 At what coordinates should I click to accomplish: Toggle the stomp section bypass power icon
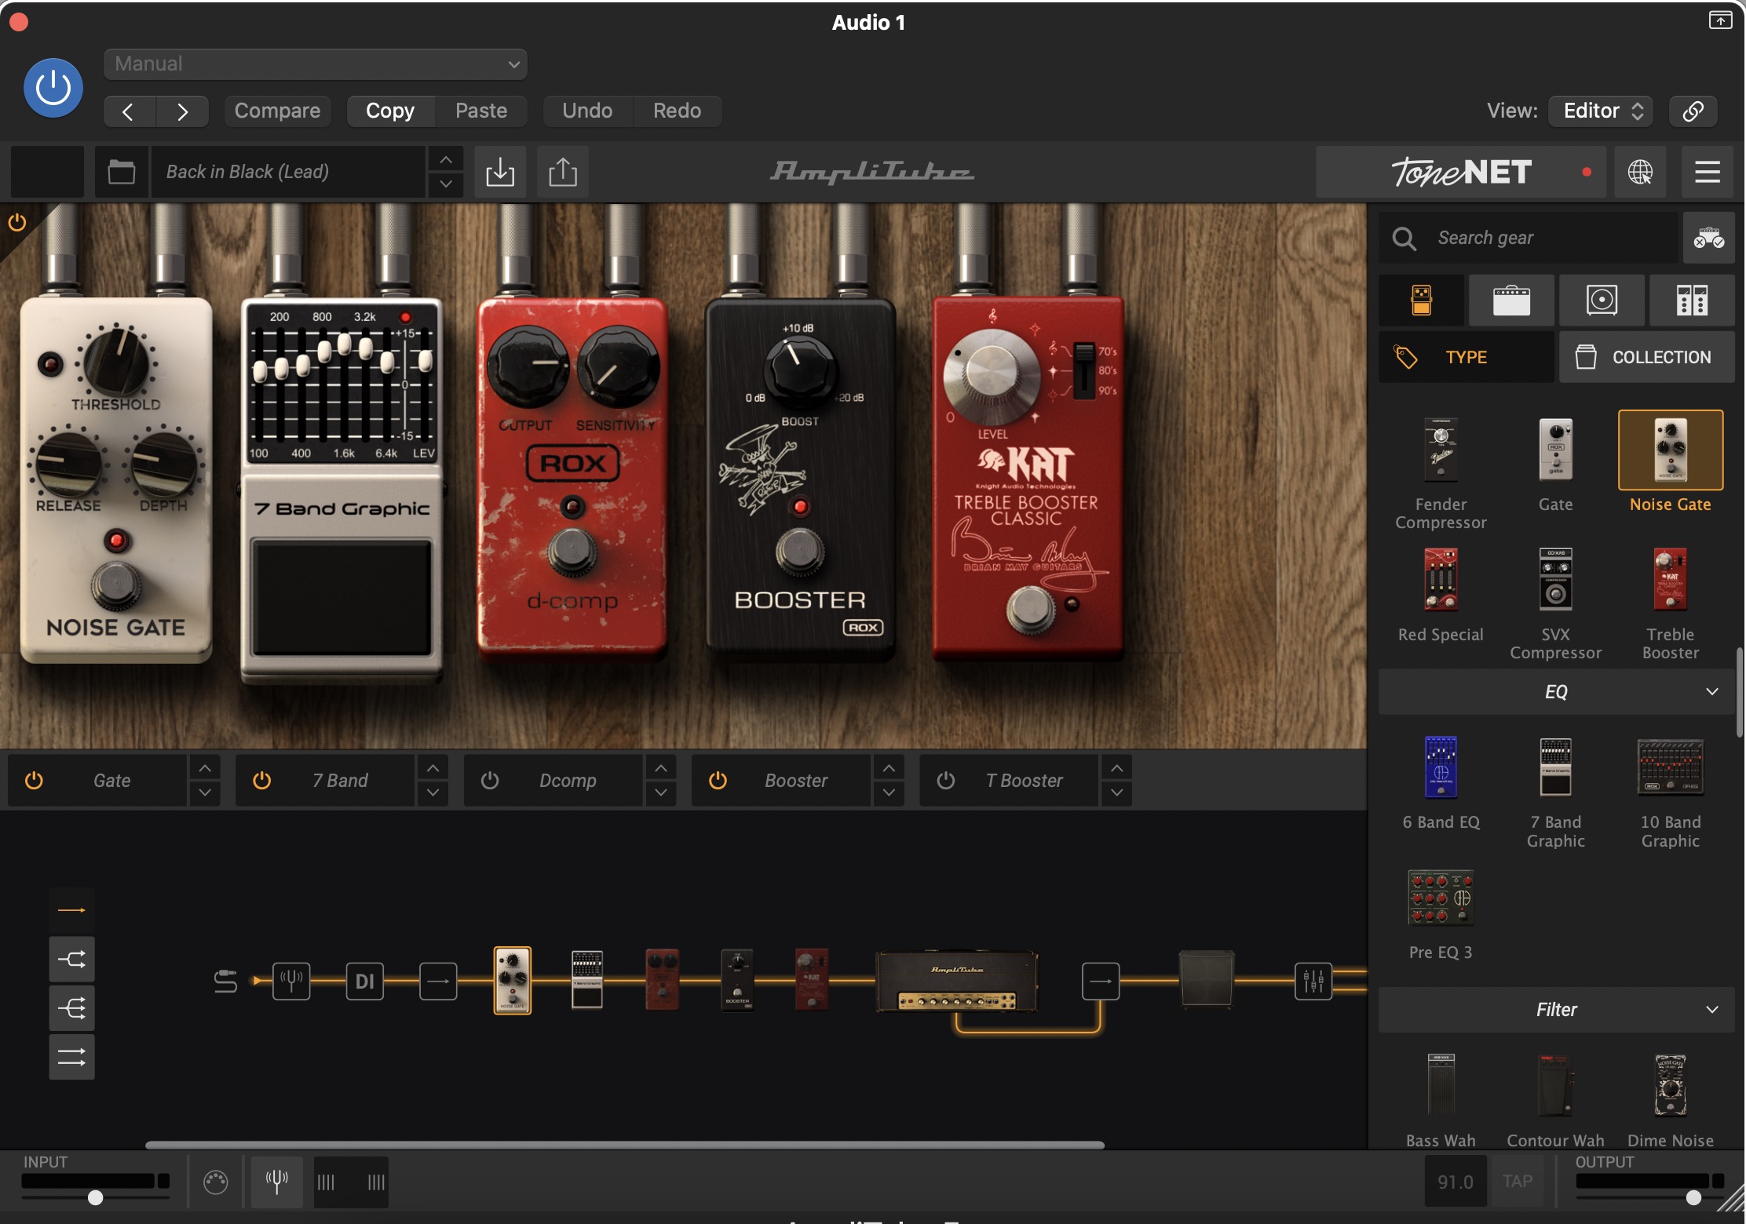click(16, 223)
